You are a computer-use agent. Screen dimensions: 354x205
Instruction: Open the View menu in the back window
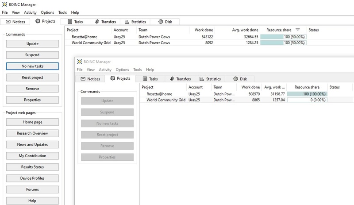pyautogui.click(x=16, y=12)
